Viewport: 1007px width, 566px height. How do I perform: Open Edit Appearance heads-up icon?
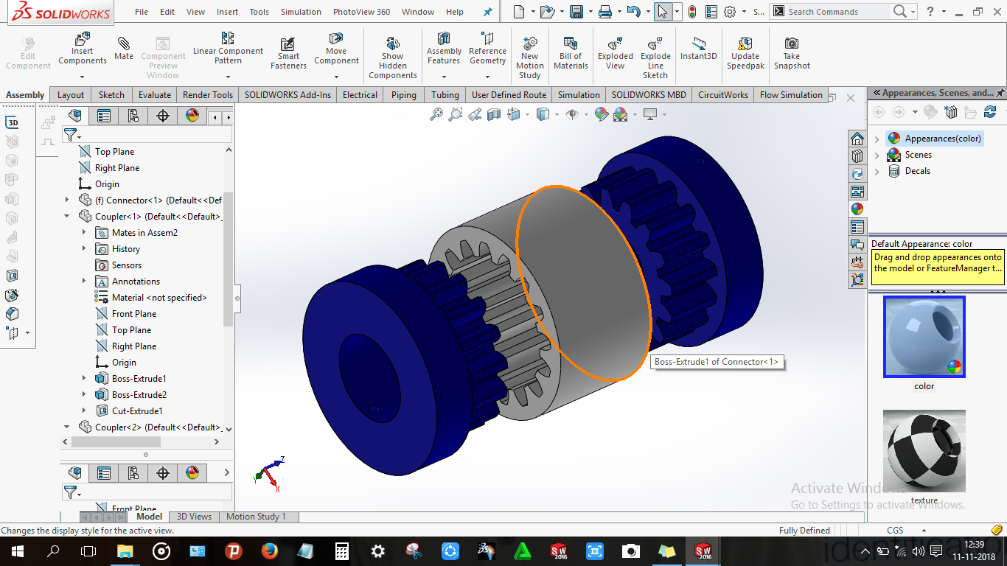602,113
